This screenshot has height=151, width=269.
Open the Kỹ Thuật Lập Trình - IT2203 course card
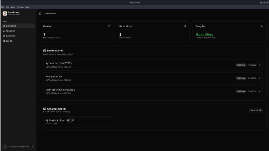click(79, 122)
